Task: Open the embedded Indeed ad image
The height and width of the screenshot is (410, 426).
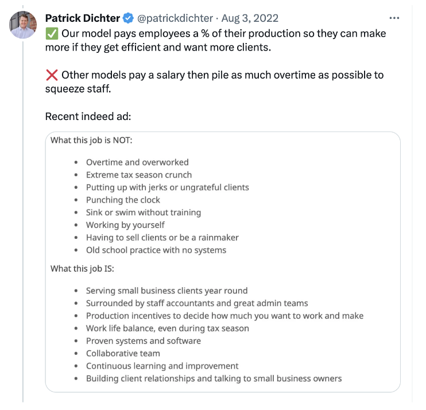Action: pyautogui.click(x=223, y=262)
